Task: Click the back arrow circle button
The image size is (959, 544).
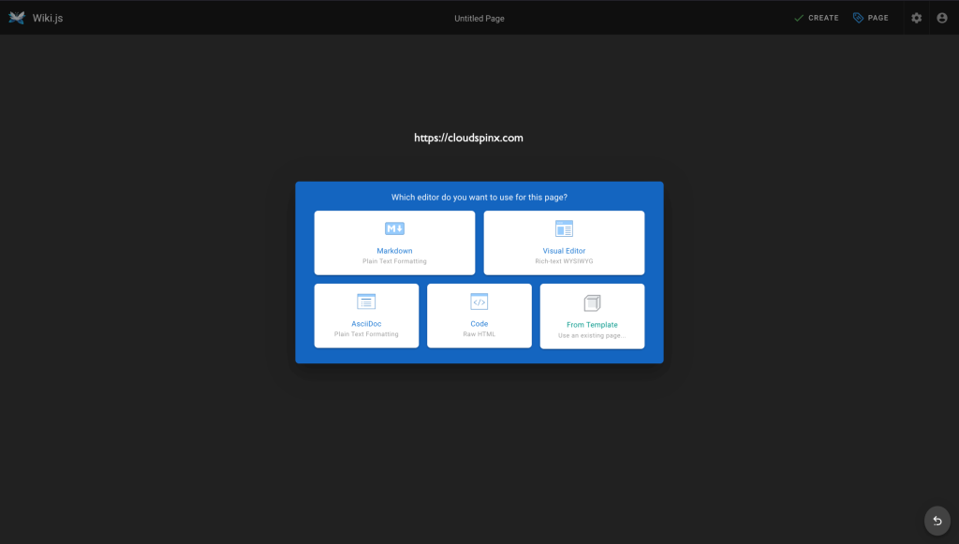Action: (x=937, y=520)
